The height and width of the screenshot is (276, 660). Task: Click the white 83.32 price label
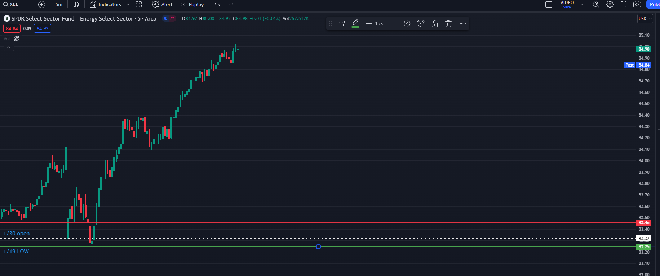click(x=644, y=239)
